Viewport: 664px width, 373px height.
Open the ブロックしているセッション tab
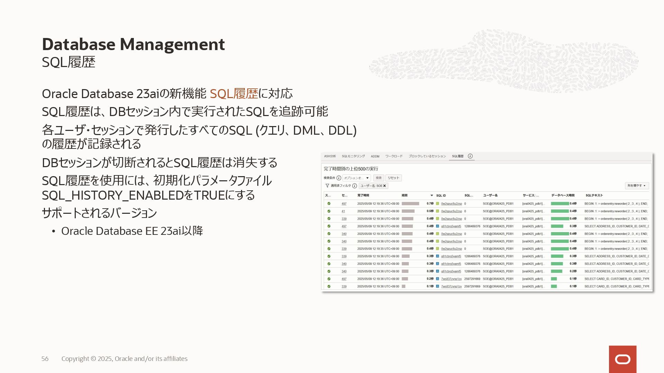(x=427, y=156)
